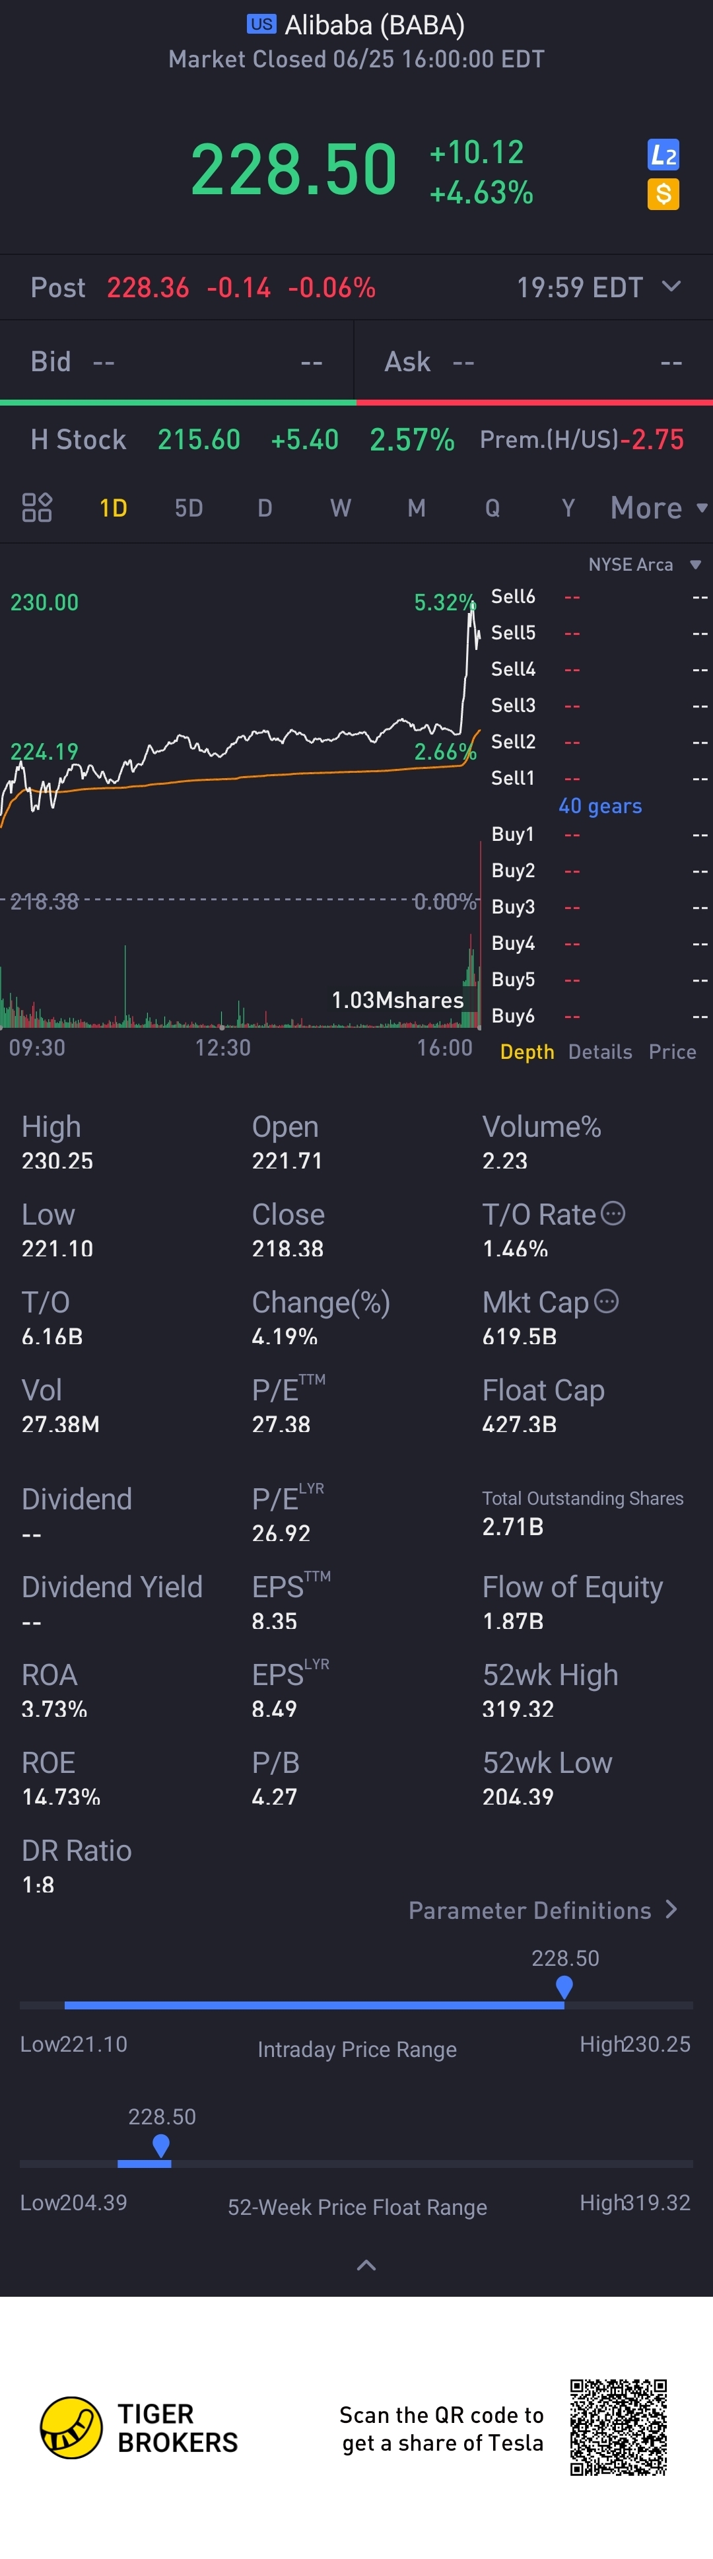Screen dimensions: 713x2559
Task: Tap the Tiger Brokers logo
Action: coord(71,2427)
